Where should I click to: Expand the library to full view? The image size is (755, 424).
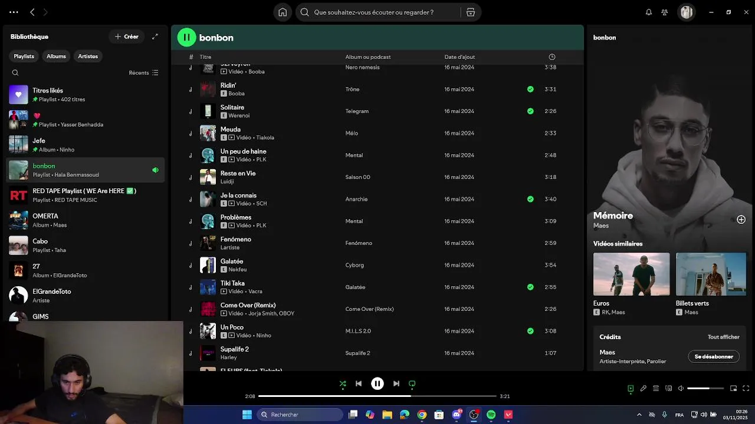155,37
